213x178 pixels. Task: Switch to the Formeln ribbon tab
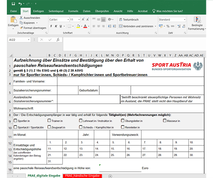(73, 11)
